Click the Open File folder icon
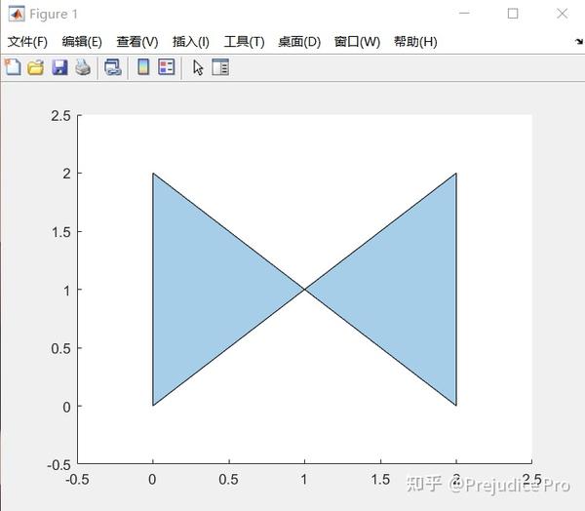Image resolution: width=585 pixels, height=511 pixels. coord(36,67)
